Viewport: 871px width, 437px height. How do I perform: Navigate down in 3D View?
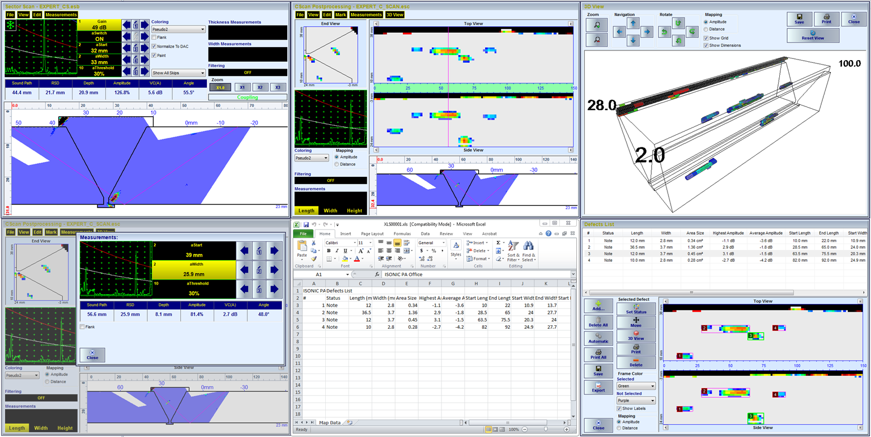tap(633, 41)
